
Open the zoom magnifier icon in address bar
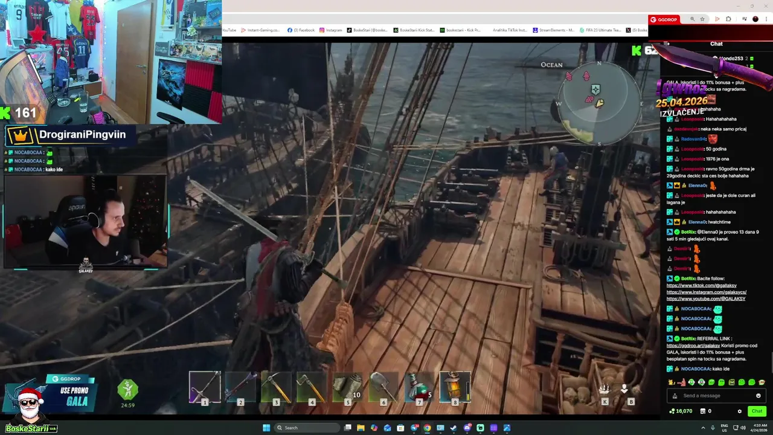pos(693,19)
